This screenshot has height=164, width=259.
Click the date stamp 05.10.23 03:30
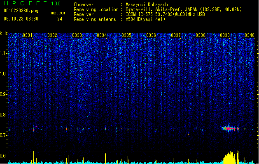tap(21, 19)
